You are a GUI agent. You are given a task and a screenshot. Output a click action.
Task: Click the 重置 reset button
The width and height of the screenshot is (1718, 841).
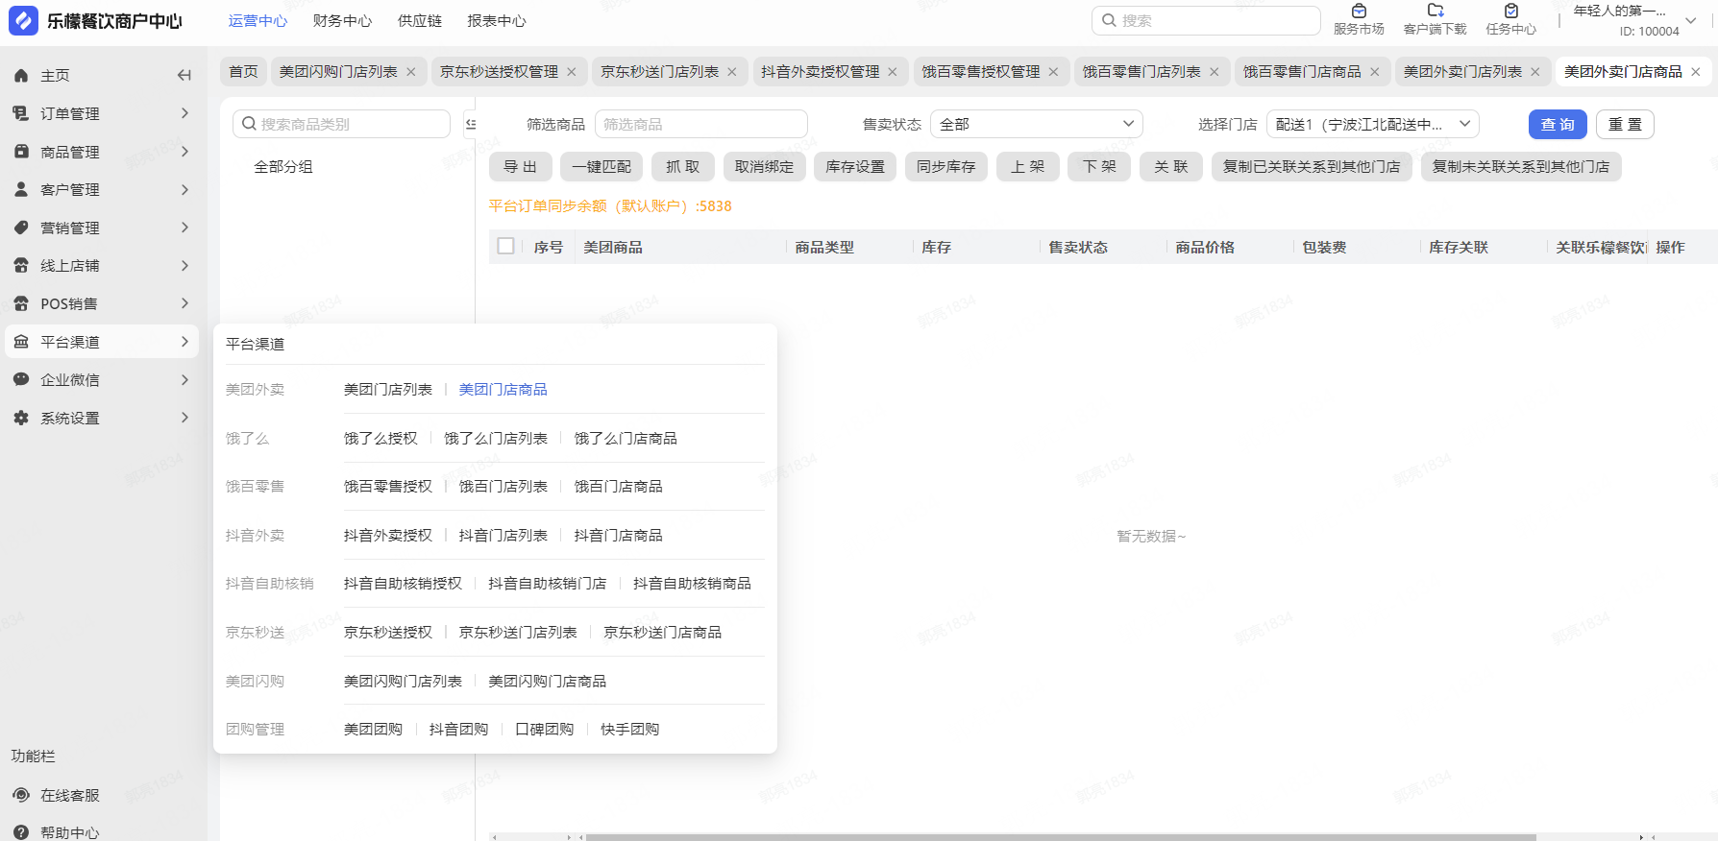[x=1625, y=124]
